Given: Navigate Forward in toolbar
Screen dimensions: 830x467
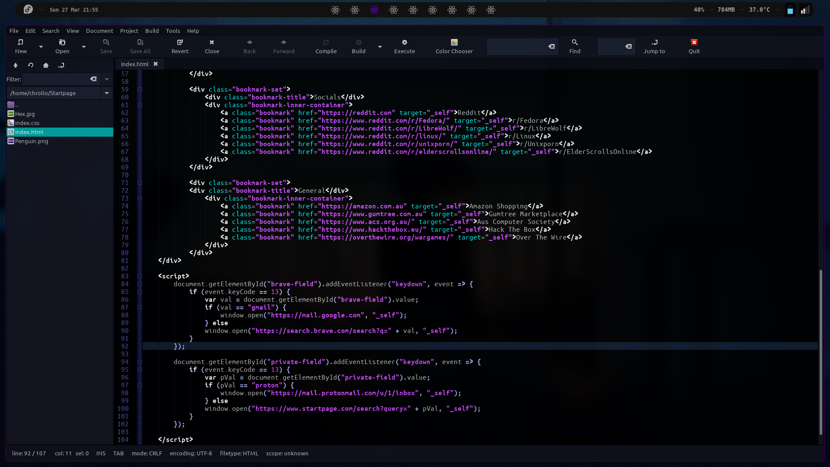Looking at the screenshot, I should pyautogui.click(x=284, y=46).
